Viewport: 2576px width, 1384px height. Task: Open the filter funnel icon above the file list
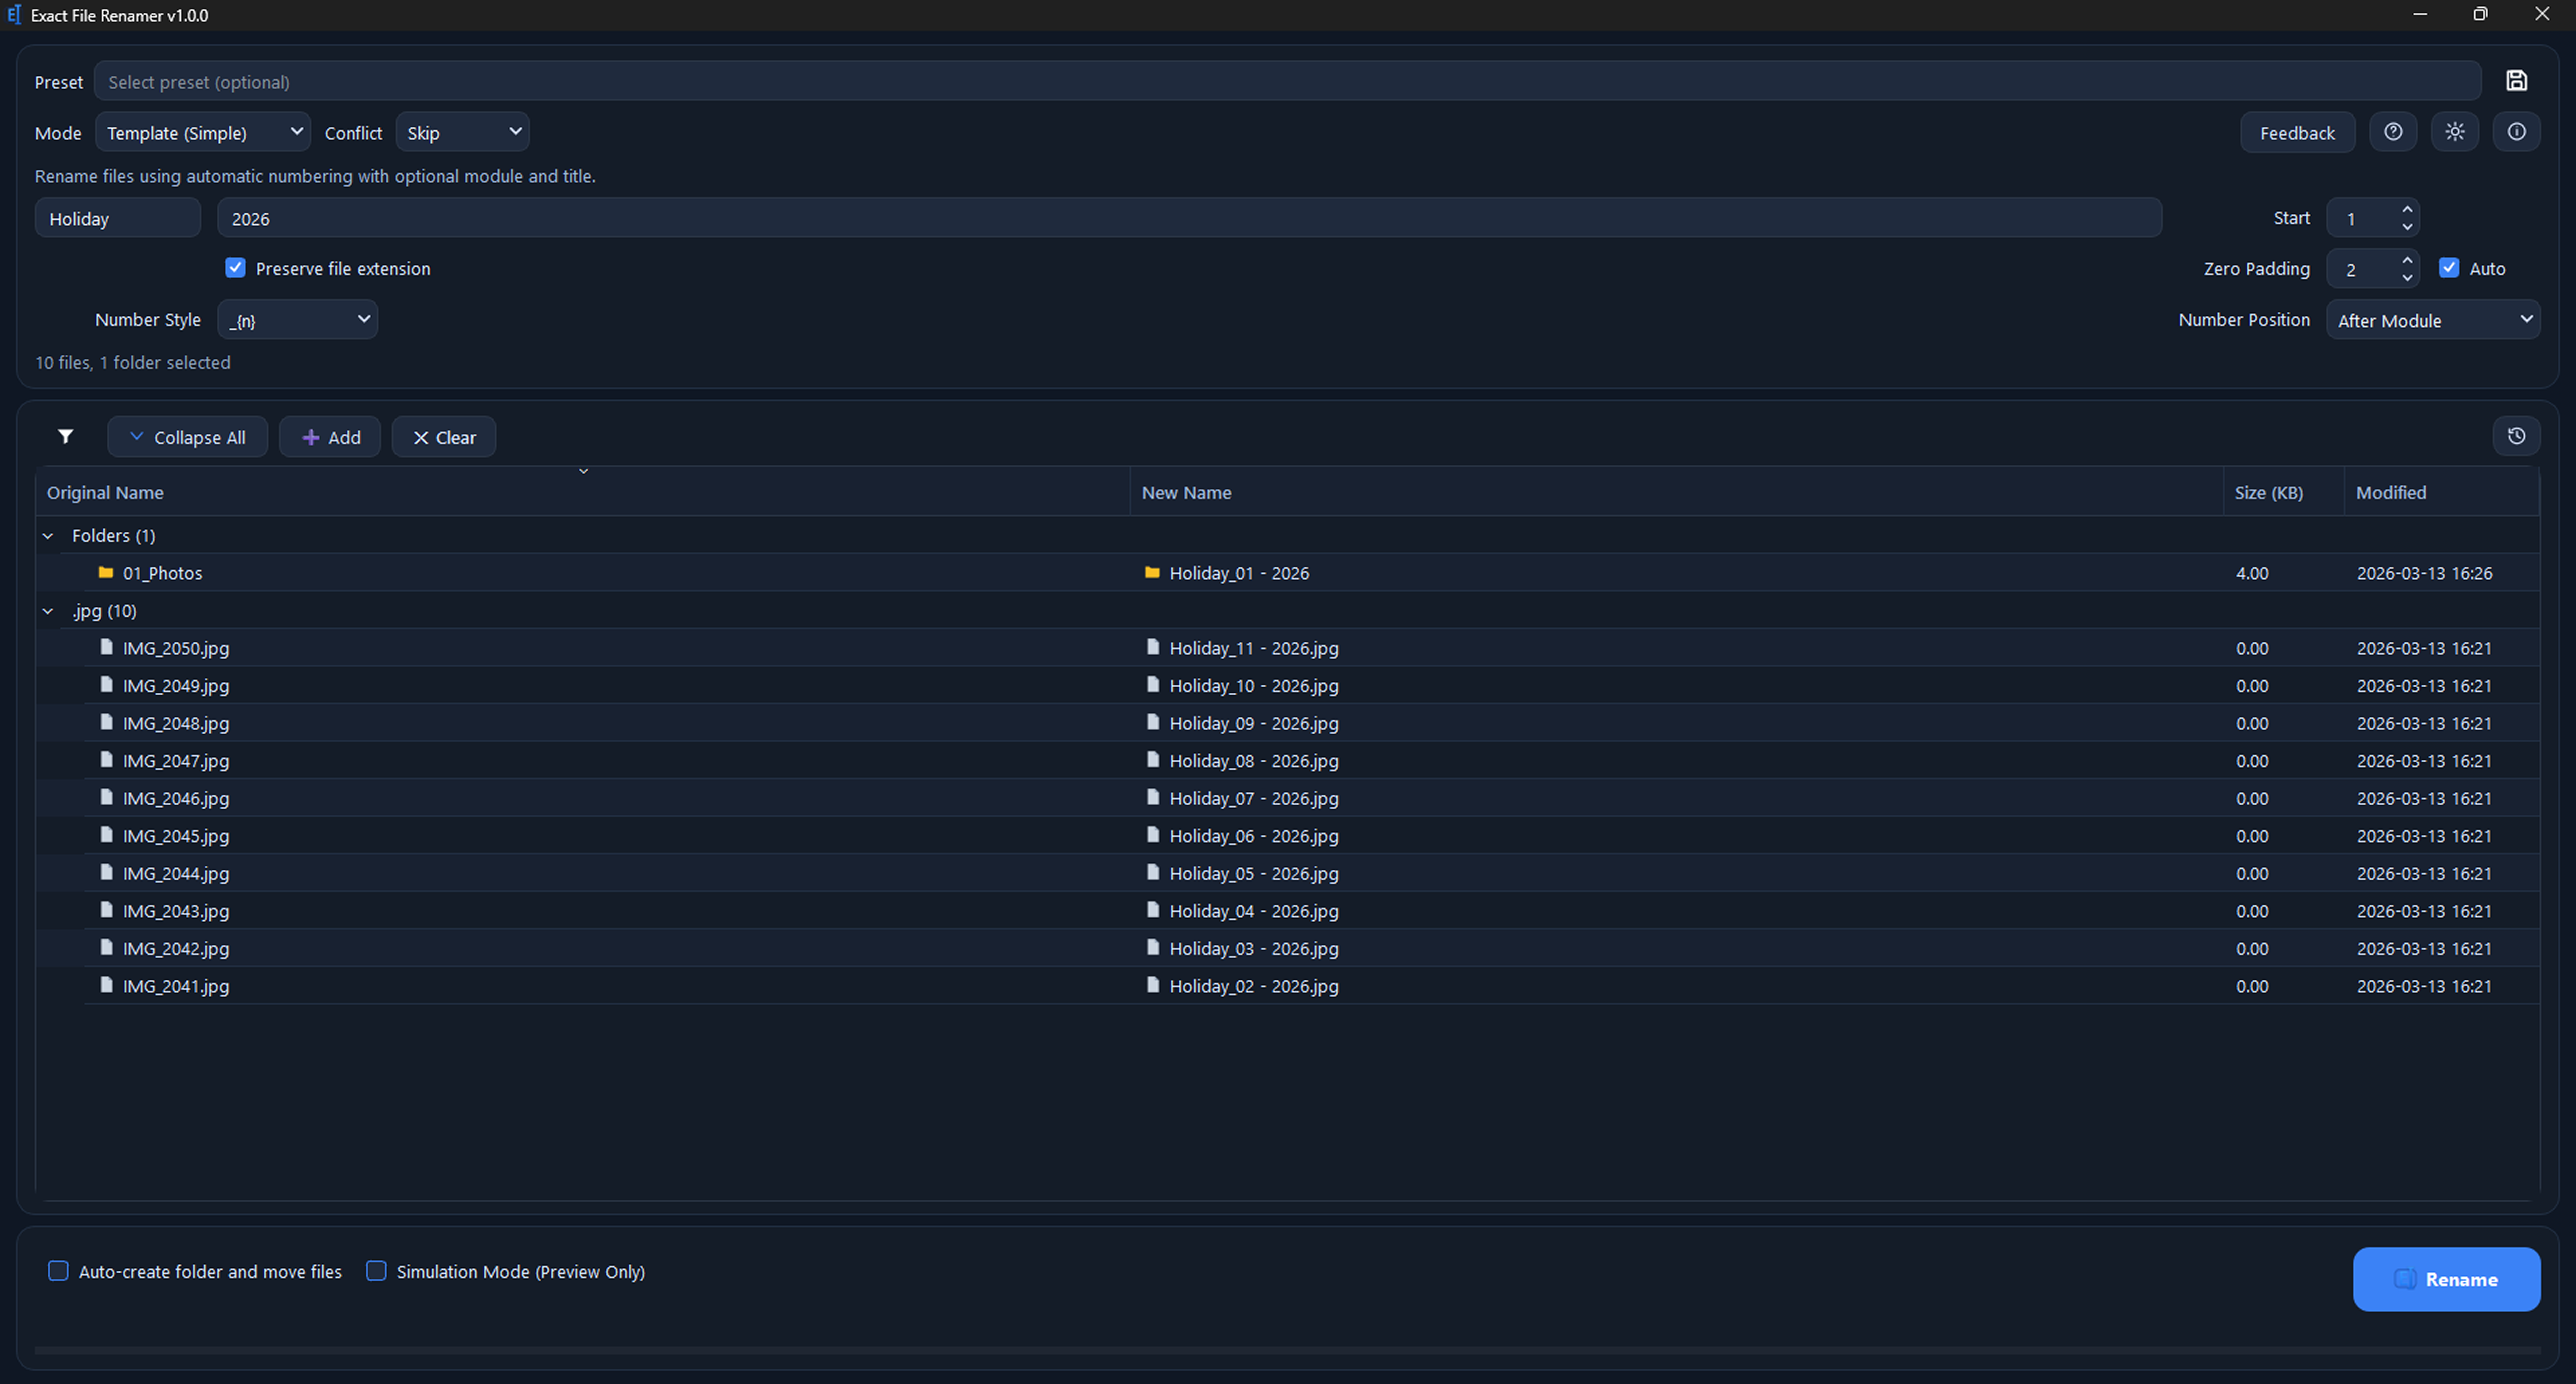[65, 437]
